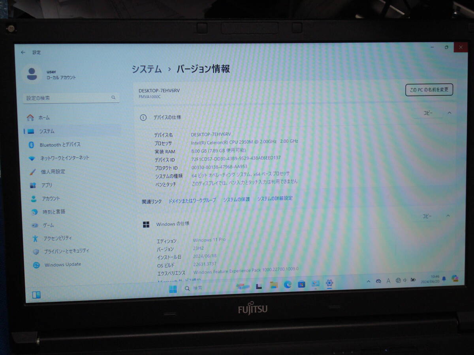
Task: Open the システムの保護 link
Action: tap(237, 200)
